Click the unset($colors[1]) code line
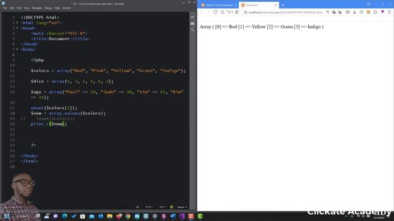The height and width of the screenshot is (221, 394). click(54, 108)
